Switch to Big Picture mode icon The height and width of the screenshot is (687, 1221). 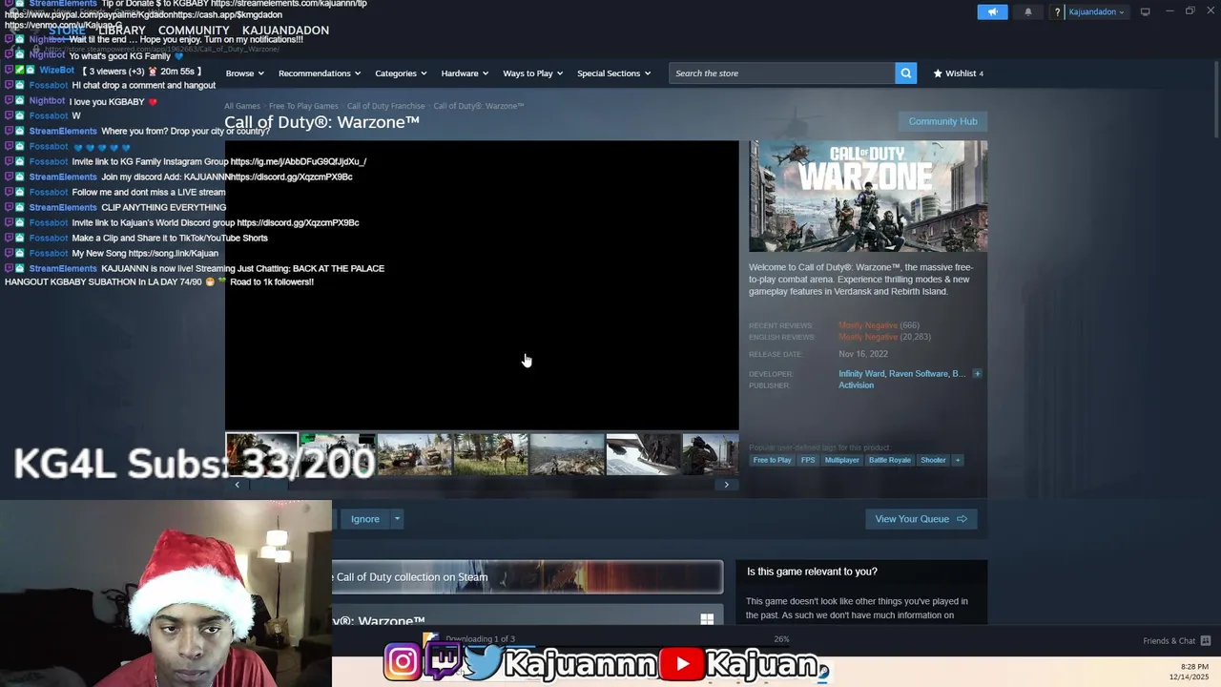coord(1146,11)
